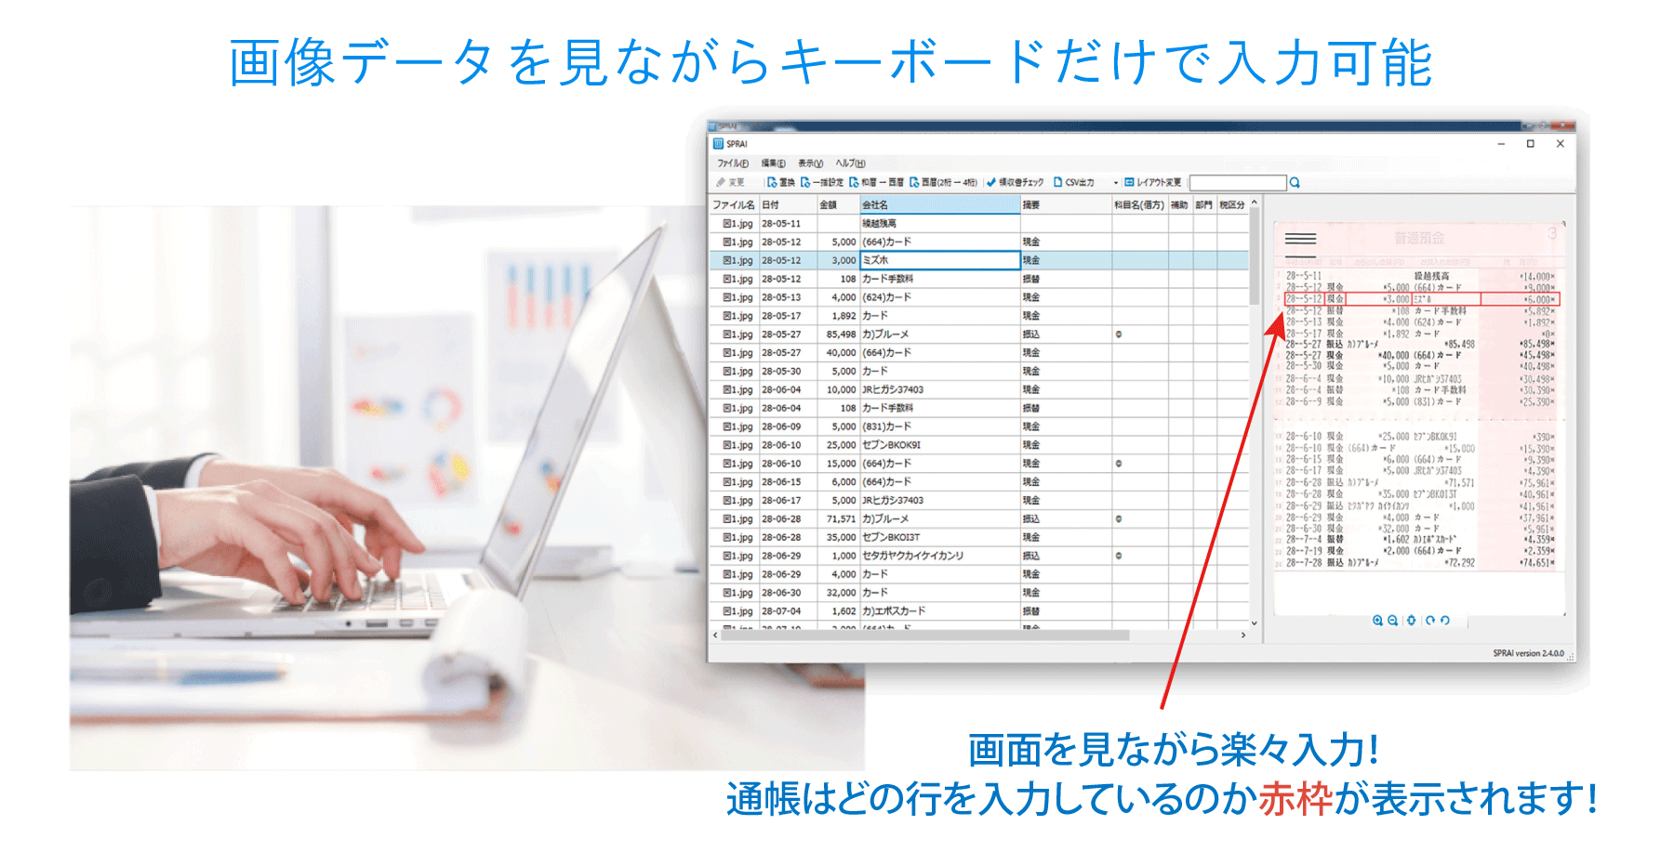The height and width of the screenshot is (865, 1674).
Task: Click the 部門 column header
Action: click(x=1204, y=204)
